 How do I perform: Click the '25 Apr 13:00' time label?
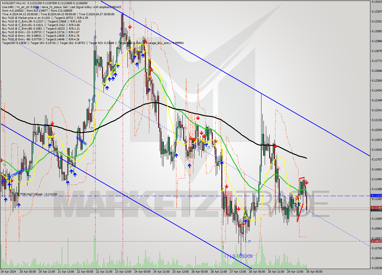coord(181,272)
